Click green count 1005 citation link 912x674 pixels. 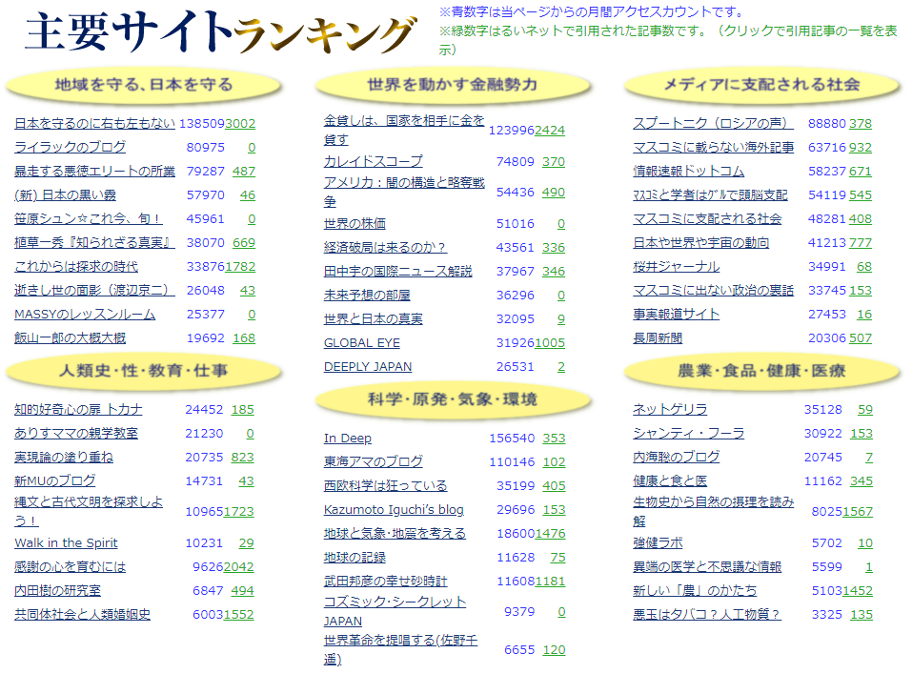coord(550,343)
